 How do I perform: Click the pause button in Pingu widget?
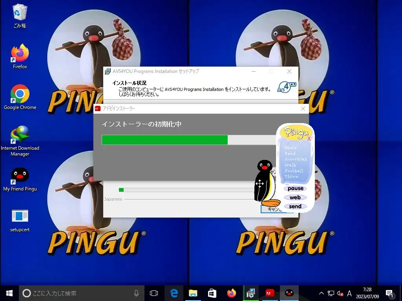click(295, 189)
